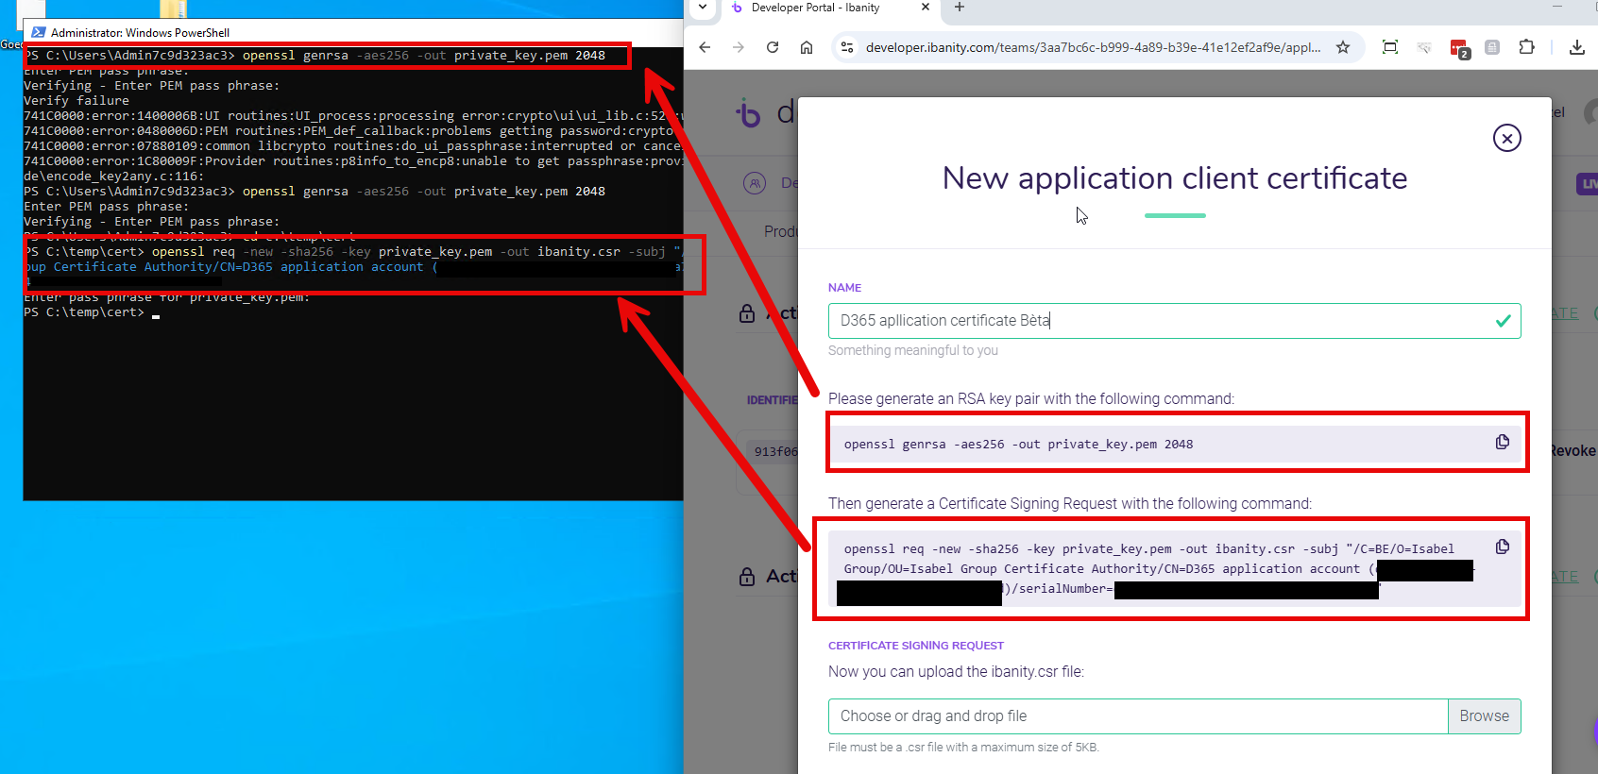Click the 'New application client certificate' heading

1175,178
